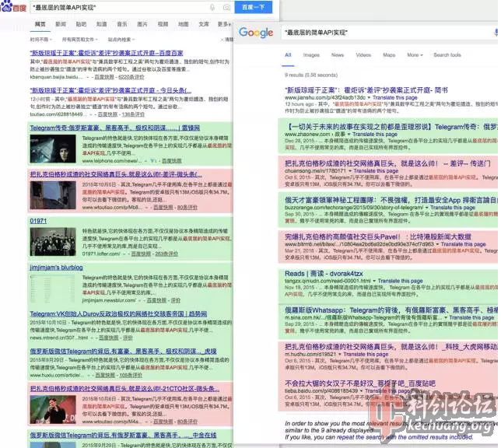Open the jianshu.com 简书 Google result title
This screenshot has width=501, height=448.
366,90
